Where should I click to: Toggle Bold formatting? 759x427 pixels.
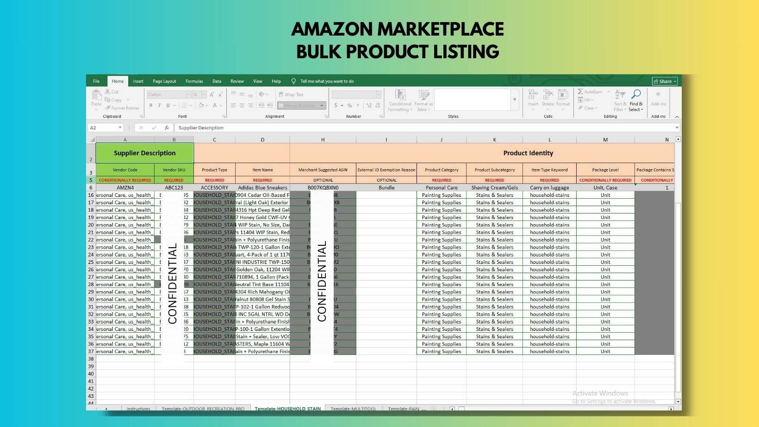151,105
